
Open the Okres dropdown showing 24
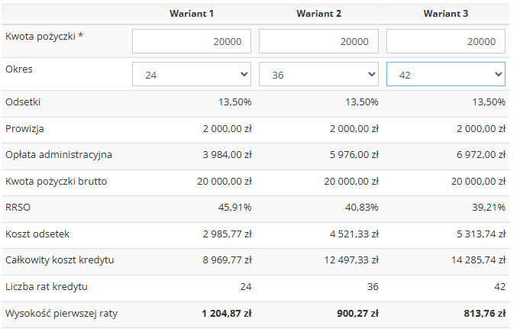(x=192, y=74)
